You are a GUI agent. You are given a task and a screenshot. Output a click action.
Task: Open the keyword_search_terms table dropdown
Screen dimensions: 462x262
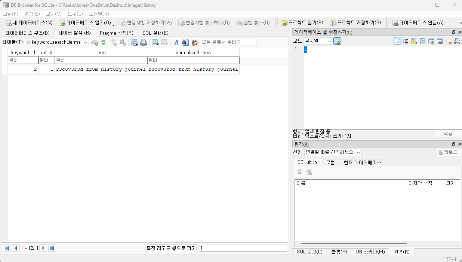(57, 42)
